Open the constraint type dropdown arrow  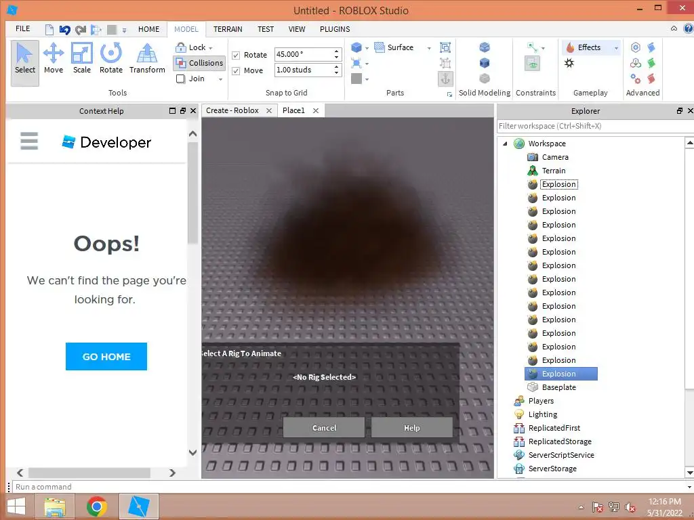[543, 48]
